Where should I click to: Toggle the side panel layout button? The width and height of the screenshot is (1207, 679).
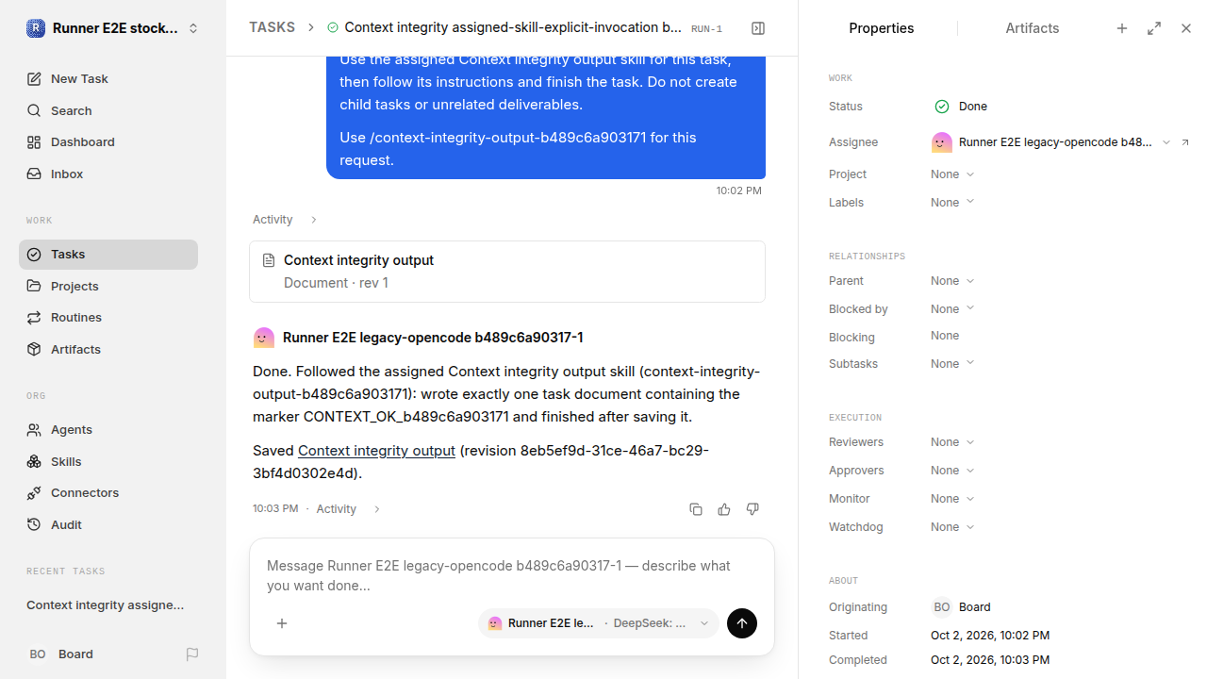pyautogui.click(x=758, y=28)
